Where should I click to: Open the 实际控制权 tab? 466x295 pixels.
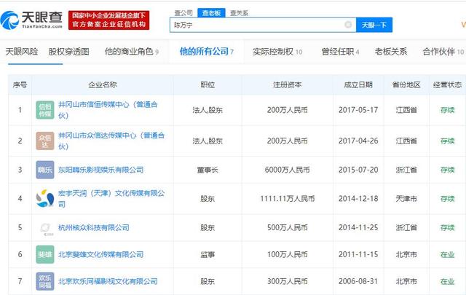[277, 52]
